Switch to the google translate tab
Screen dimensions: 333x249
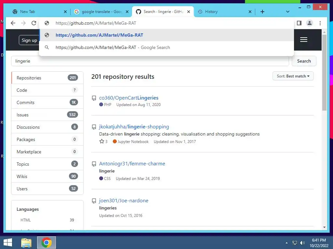point(100,12)
